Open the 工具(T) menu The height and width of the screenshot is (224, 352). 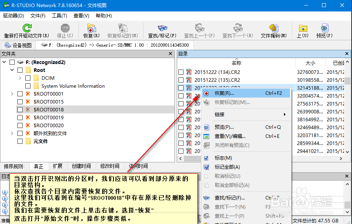point(59,16)
